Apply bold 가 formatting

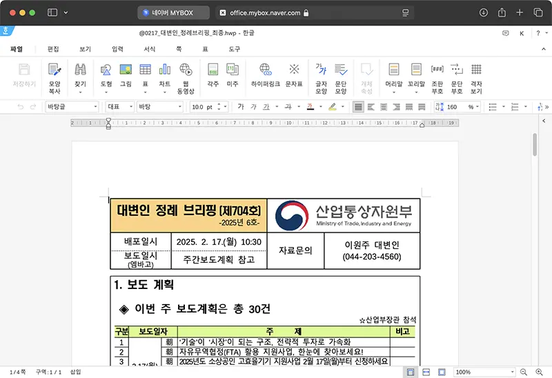point(241,107)
